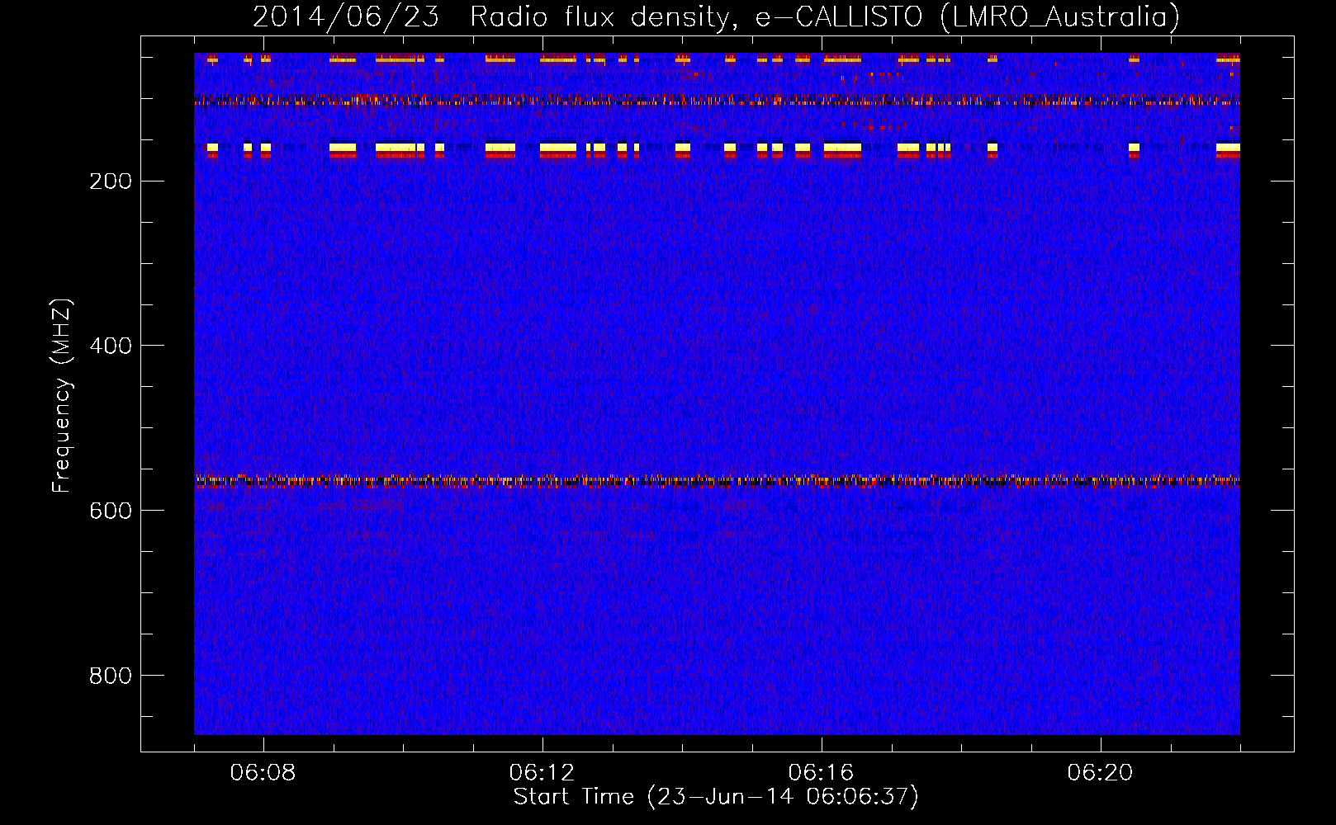Click the '400' frequency tick label
Viewport: 1336px width, 825px height.
coord(111,346)
